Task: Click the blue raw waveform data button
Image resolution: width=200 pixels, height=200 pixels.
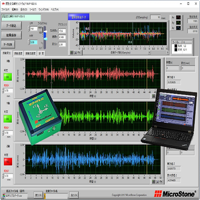Action: [x=78, y=17]
